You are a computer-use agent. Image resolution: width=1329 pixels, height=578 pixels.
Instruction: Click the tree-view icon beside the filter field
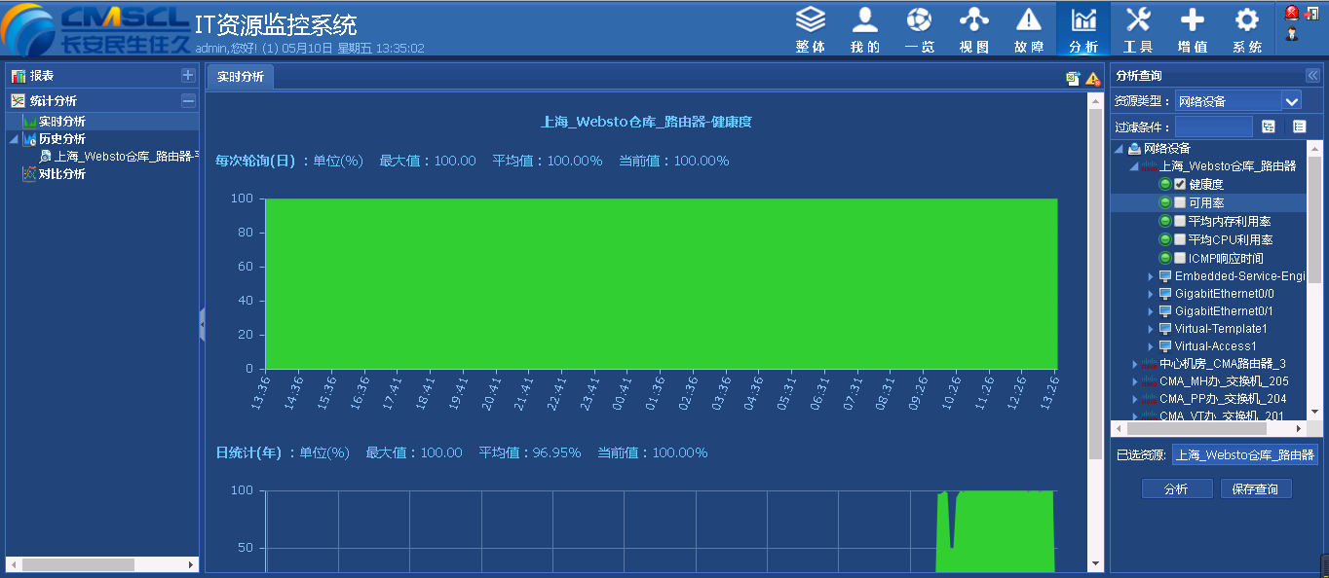point(1269,126)
